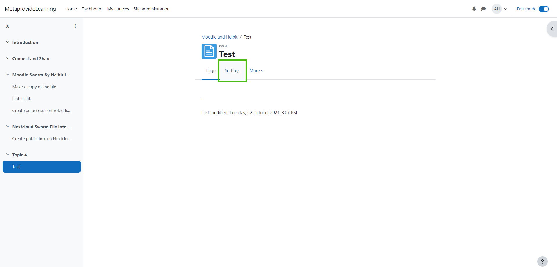The image size is (557, 267).
Task: Open the user menu dropdown arrow
Action: [506, 9]
